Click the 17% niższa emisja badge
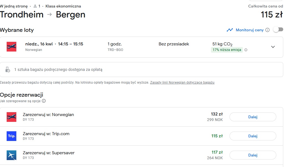 [227, 50]
